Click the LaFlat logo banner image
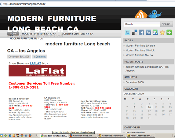 (x=37, y=71)
